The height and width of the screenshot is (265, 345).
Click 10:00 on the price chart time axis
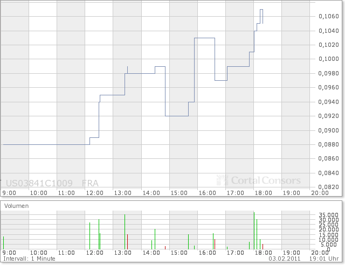[38, 193]
